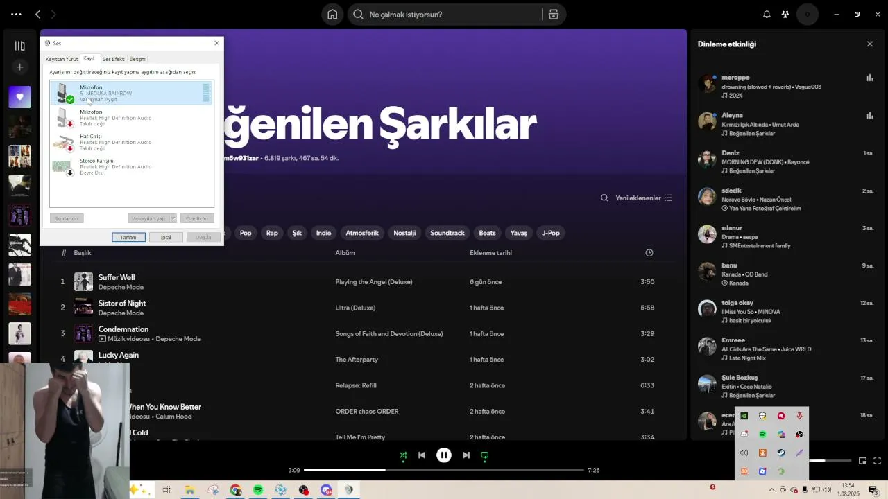Open the Windows notification center

pyautogui.click(x=873, y=490)
